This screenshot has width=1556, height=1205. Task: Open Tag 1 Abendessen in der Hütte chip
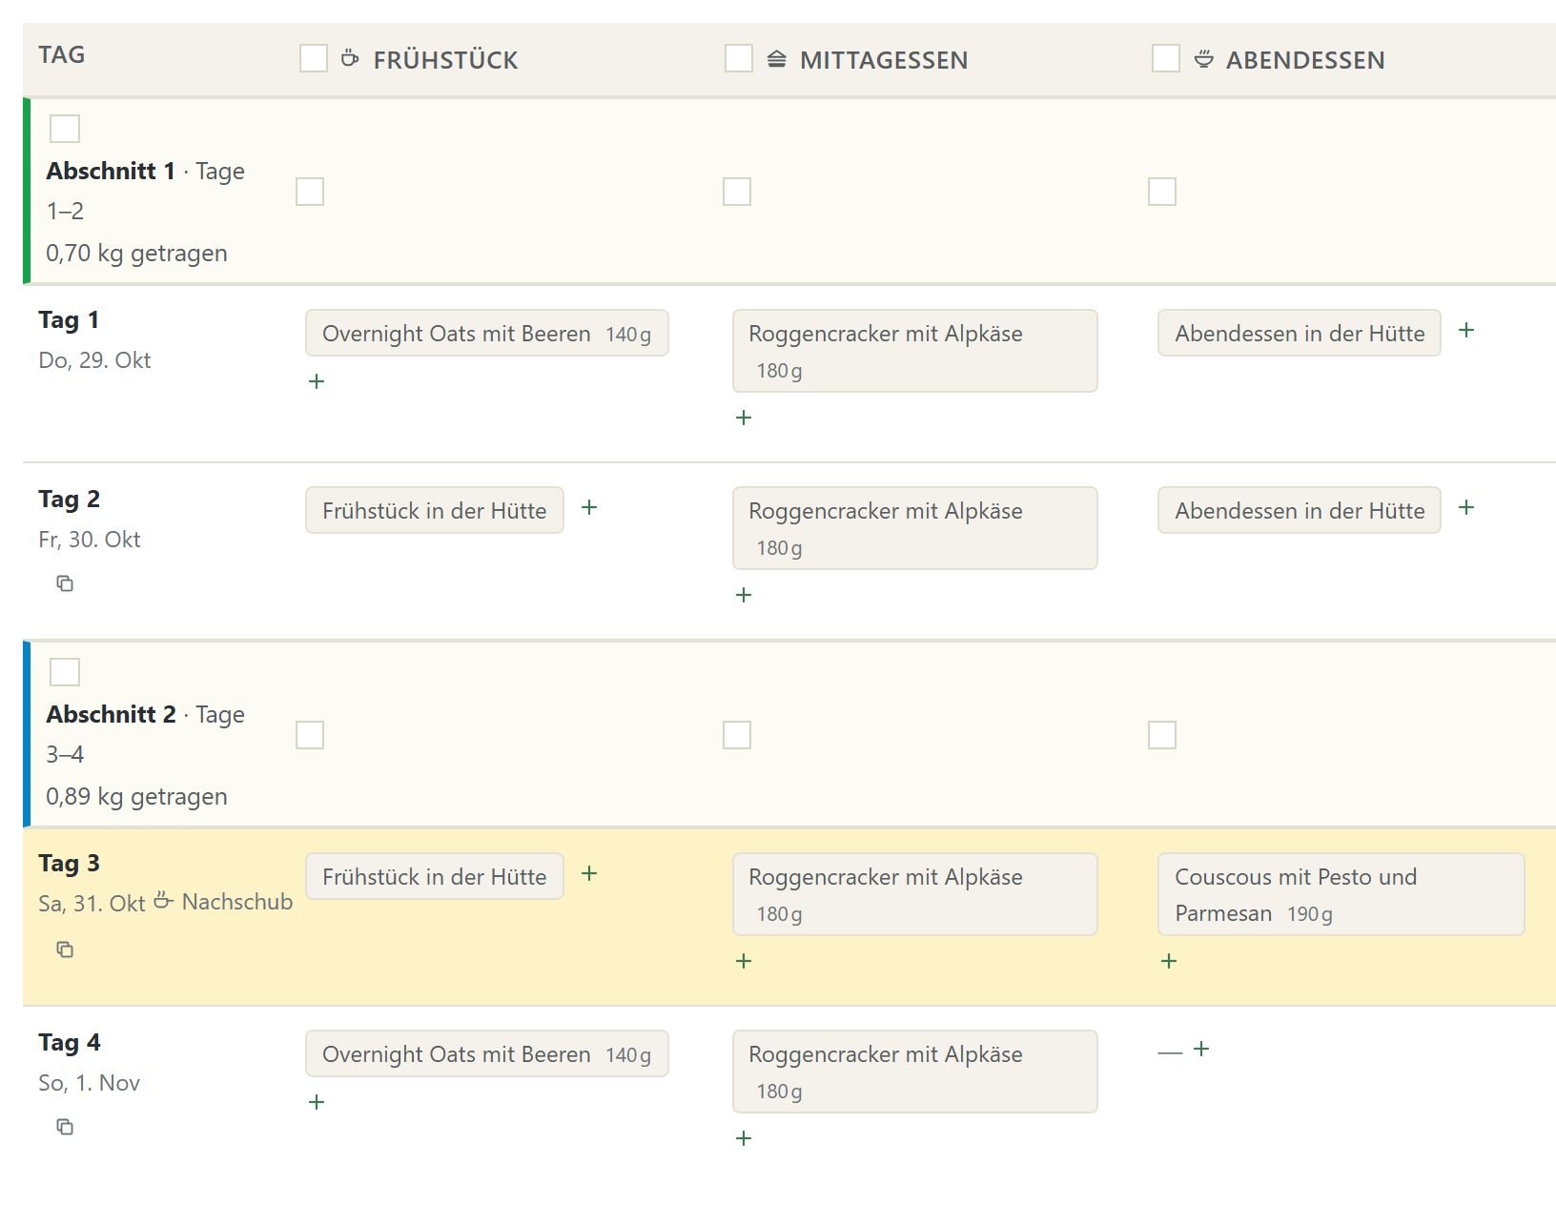tap(1300, 333)
